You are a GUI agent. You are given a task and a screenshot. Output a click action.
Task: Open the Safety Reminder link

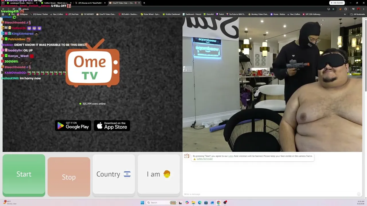(x=205, y=159)
